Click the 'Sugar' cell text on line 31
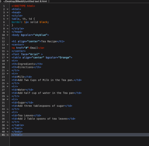Image resolution: width=149 pixels, height=146 pixels. [x=22, y=103]
